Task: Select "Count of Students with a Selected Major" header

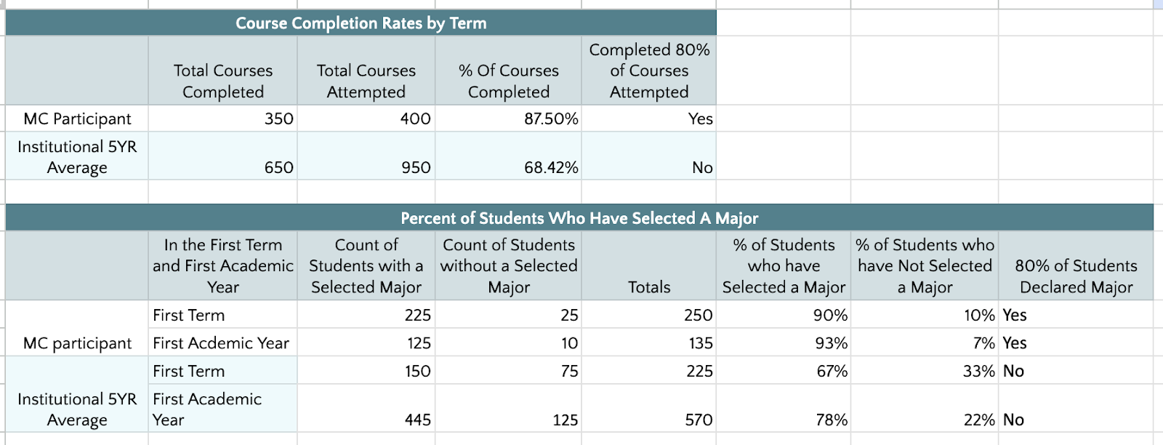Action: point(366,266)
